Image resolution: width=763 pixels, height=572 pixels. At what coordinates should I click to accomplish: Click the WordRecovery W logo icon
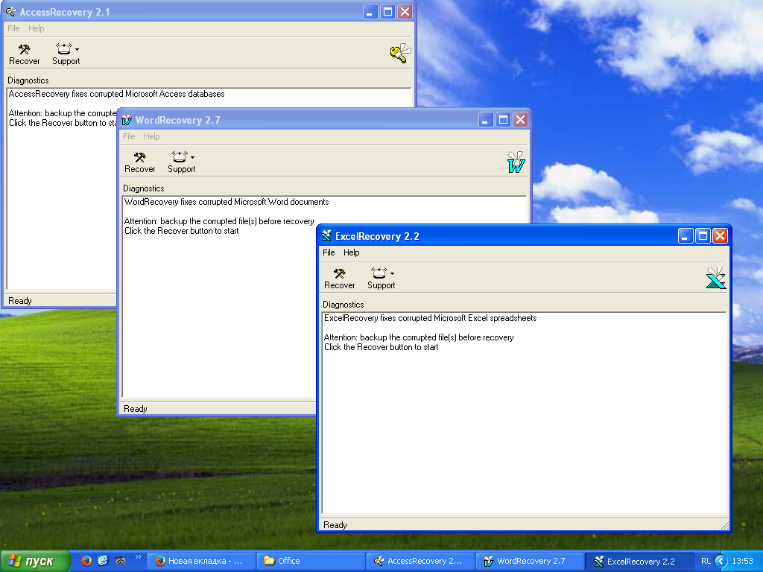(516, 162)
